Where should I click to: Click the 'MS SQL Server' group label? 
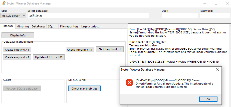(x=77, y=80)
